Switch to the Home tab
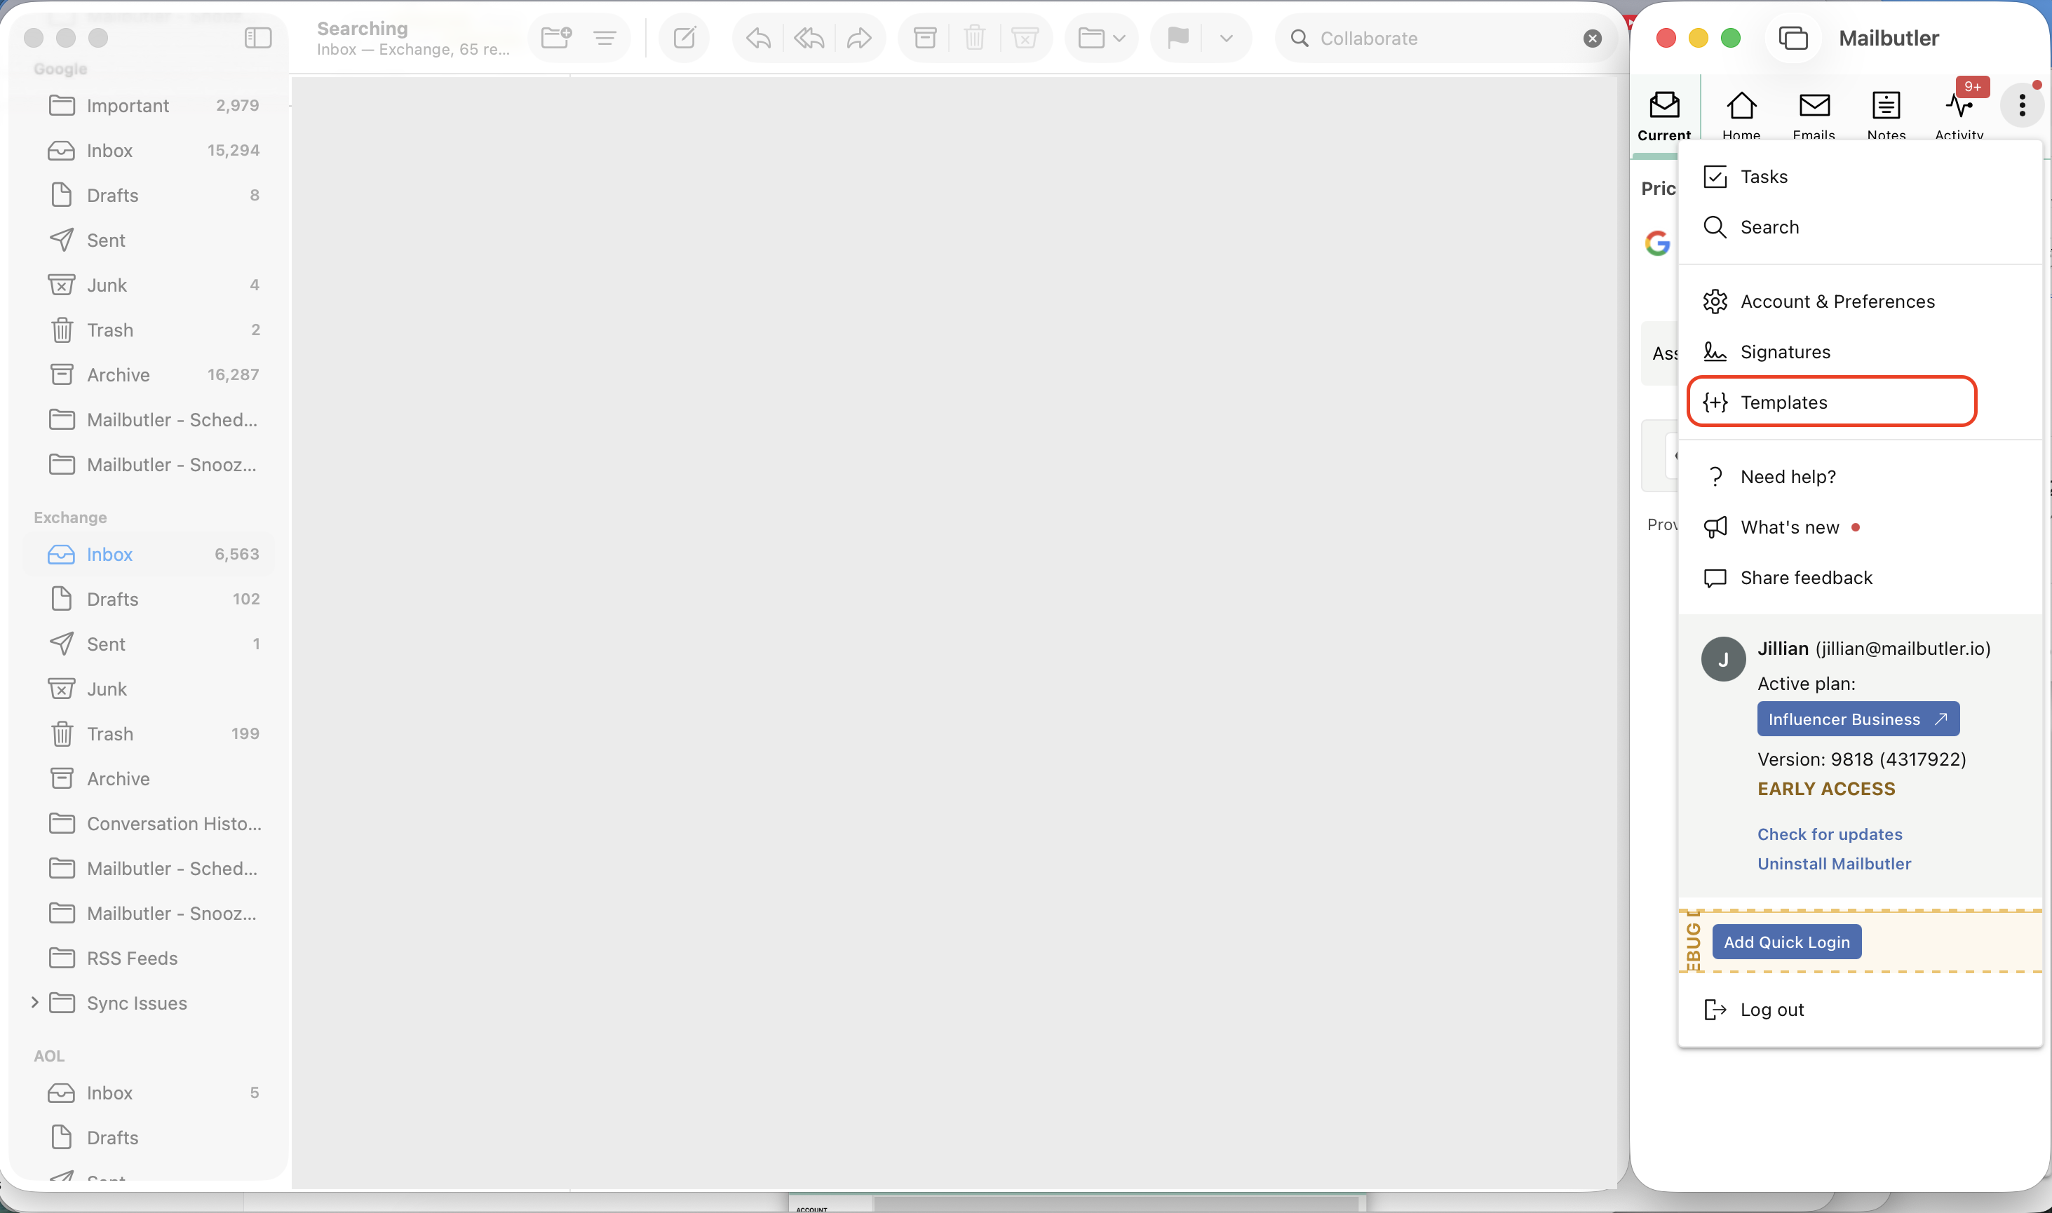 [x=1741, y=115]
